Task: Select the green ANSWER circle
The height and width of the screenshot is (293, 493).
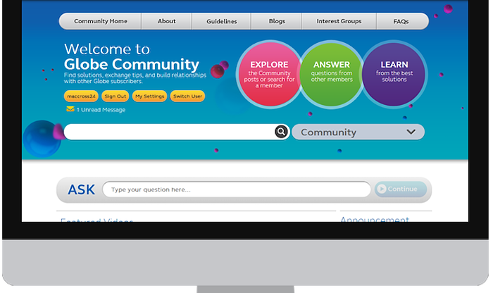Action: 332,75
